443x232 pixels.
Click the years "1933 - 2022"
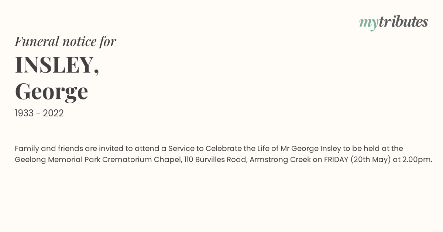coord(39,113)
